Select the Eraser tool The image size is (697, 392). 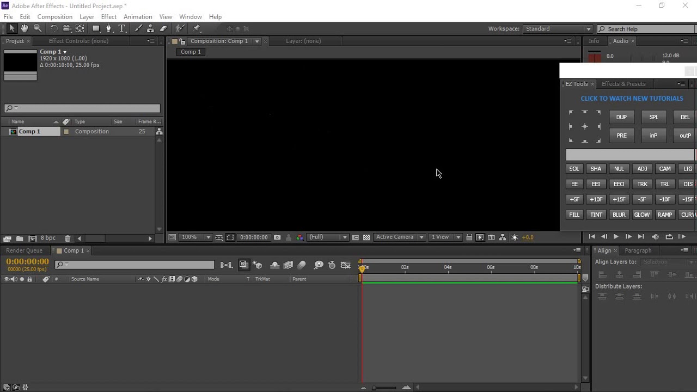pyautogui.click(x=163, y=28)
